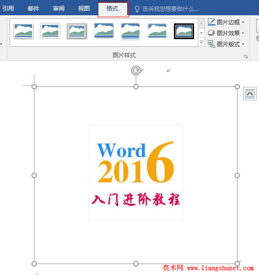Click the rotation handle above the picture
The width and height of the screenshot is (259, 275).
[x=136, y=71]
